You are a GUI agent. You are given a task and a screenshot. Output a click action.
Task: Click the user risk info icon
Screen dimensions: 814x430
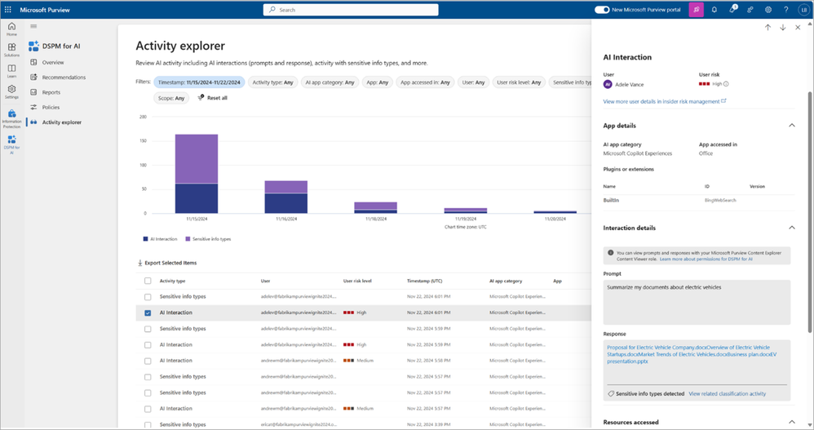(x=726, y=83)
